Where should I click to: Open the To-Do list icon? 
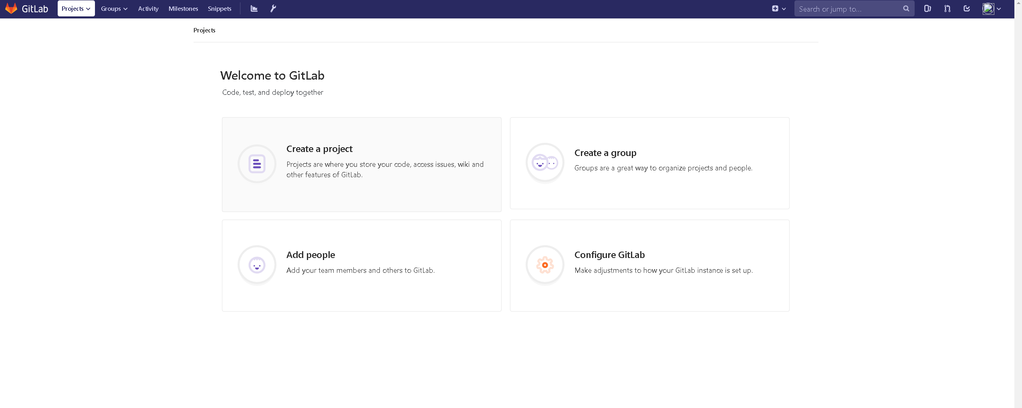(x=967, y=8)
